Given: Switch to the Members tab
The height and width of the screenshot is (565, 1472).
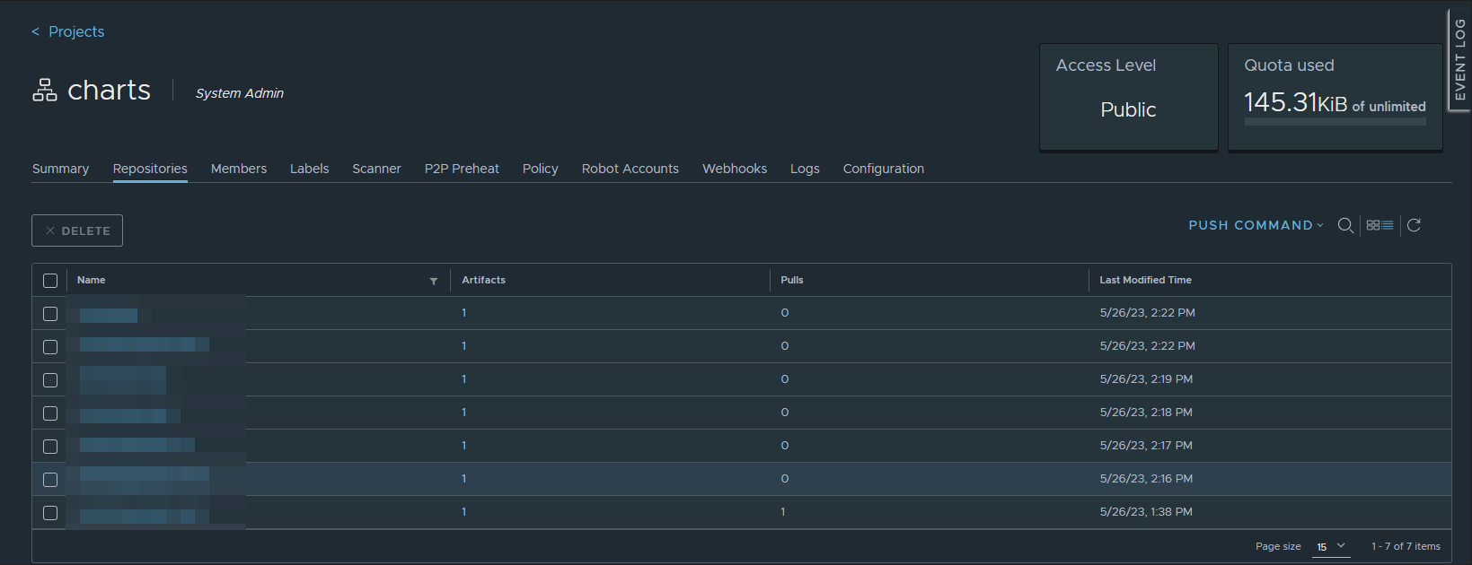Looking at the screenshot, I should point(239,169).
